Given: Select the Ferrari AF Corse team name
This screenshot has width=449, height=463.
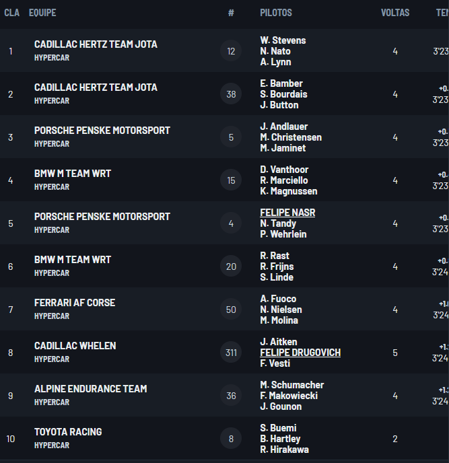Looking at the screenshot, I should click(x=75, y=303).
